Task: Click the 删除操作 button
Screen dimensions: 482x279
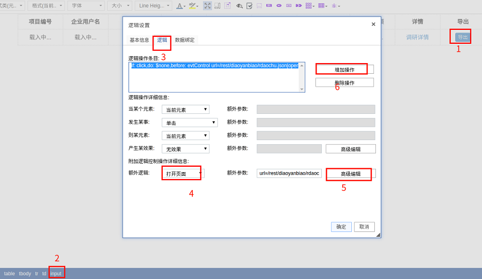Action: click(344, 83)
